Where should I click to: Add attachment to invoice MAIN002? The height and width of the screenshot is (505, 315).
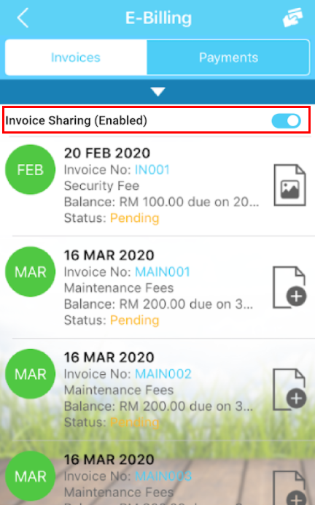pos(289,390)
